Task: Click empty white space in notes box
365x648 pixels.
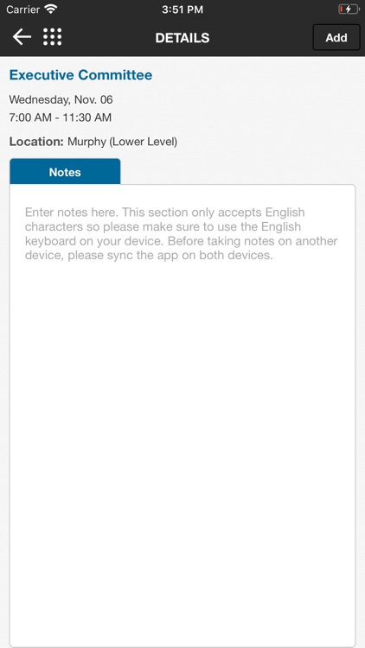Action: [x=182, y=454]
